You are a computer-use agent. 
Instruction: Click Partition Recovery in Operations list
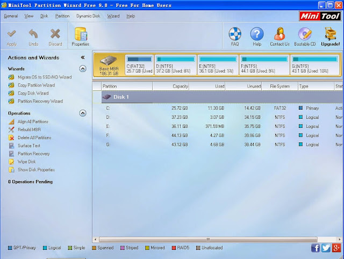tap(33, 154)
